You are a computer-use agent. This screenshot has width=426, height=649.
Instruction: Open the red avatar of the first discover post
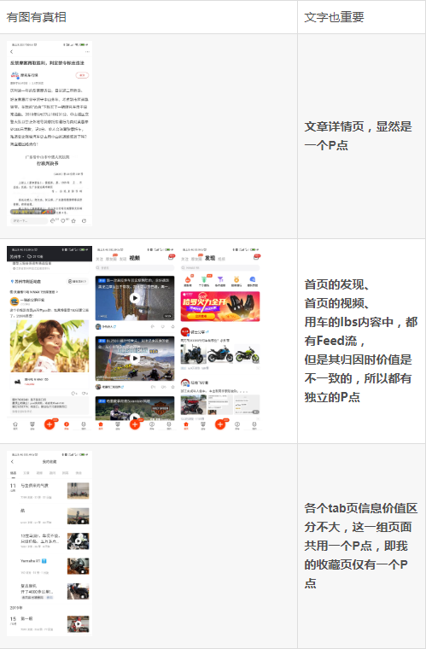click(185, 331)
